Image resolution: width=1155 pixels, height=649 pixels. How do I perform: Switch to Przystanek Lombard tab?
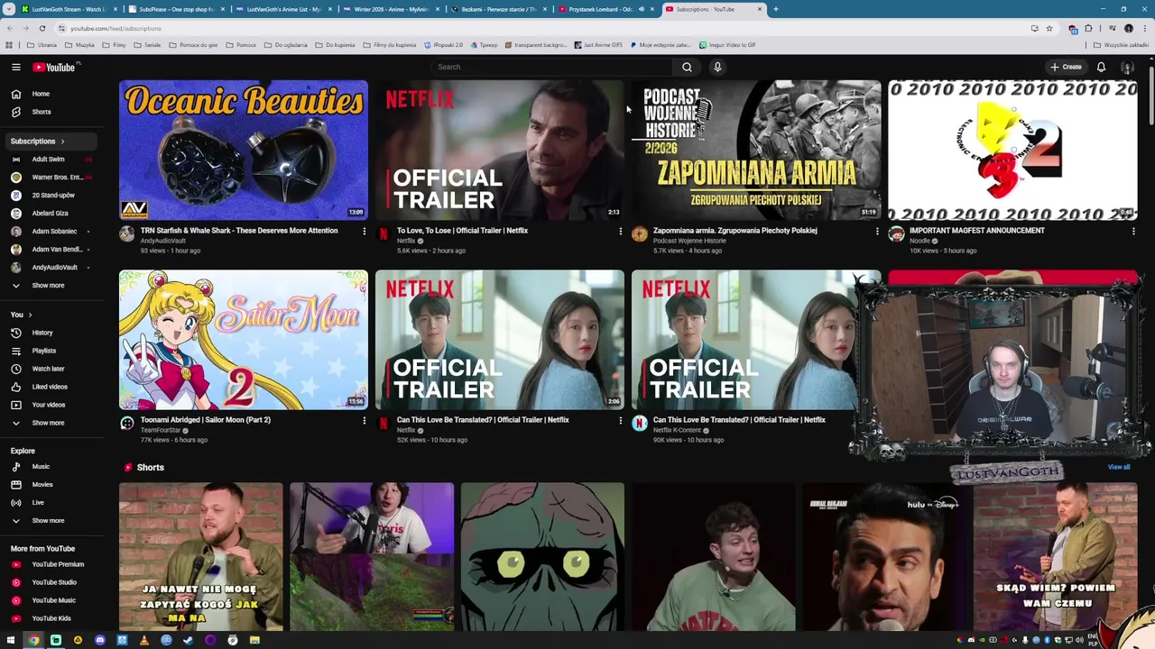click(606, 9)
